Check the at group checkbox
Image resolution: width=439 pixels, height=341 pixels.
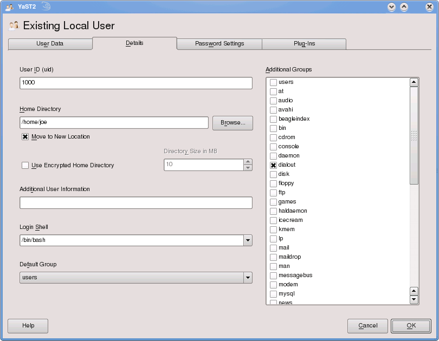click(273, 91)
